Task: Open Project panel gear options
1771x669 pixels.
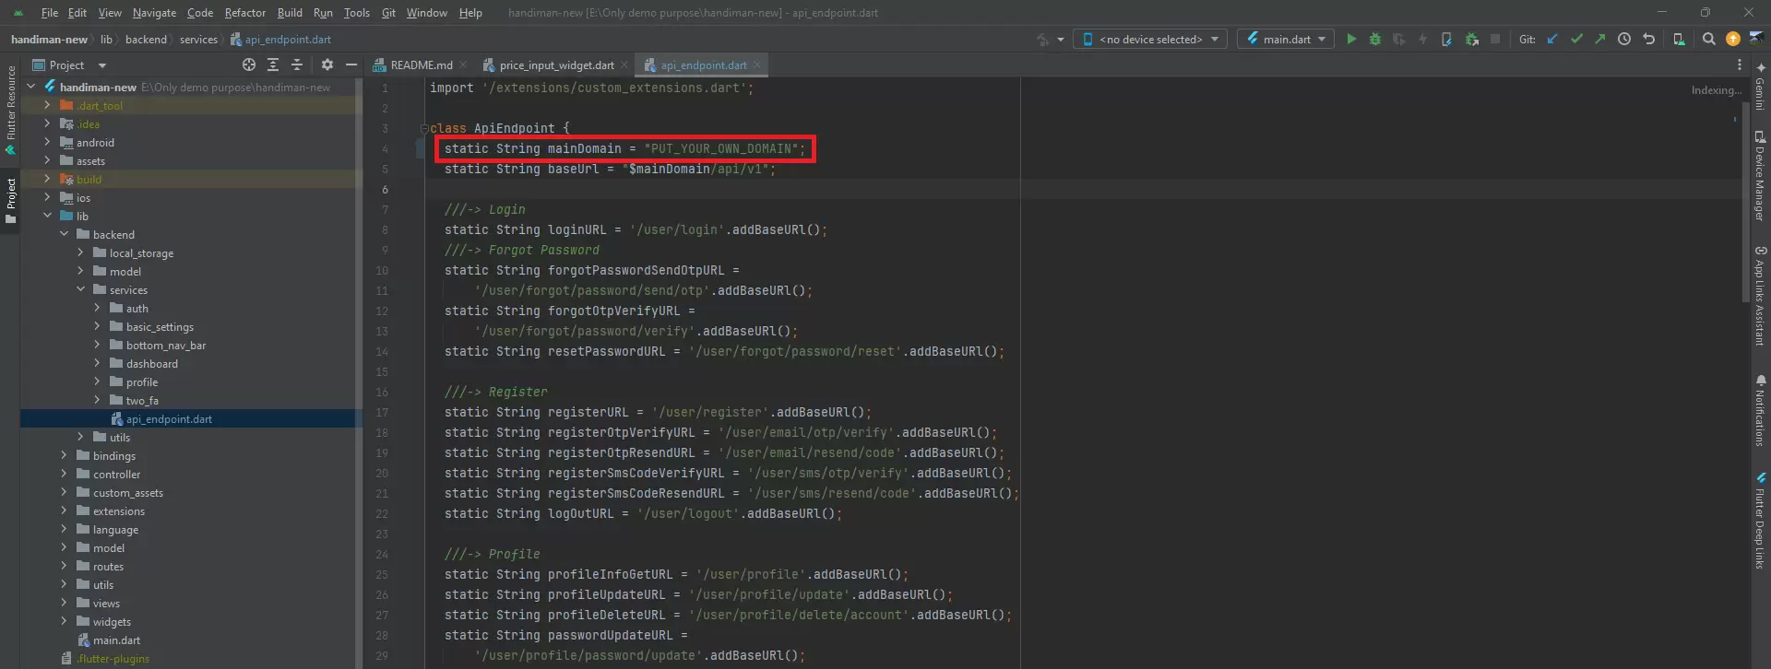Action: [327, 65]
